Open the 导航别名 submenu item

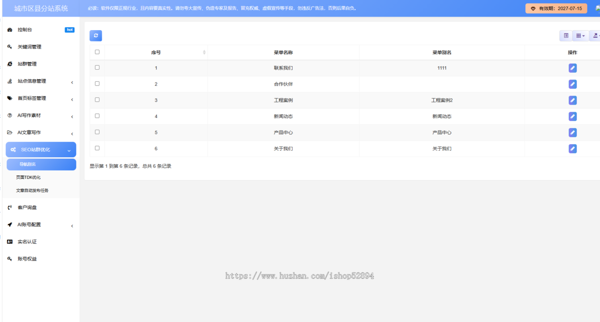[x=41, y=164]
